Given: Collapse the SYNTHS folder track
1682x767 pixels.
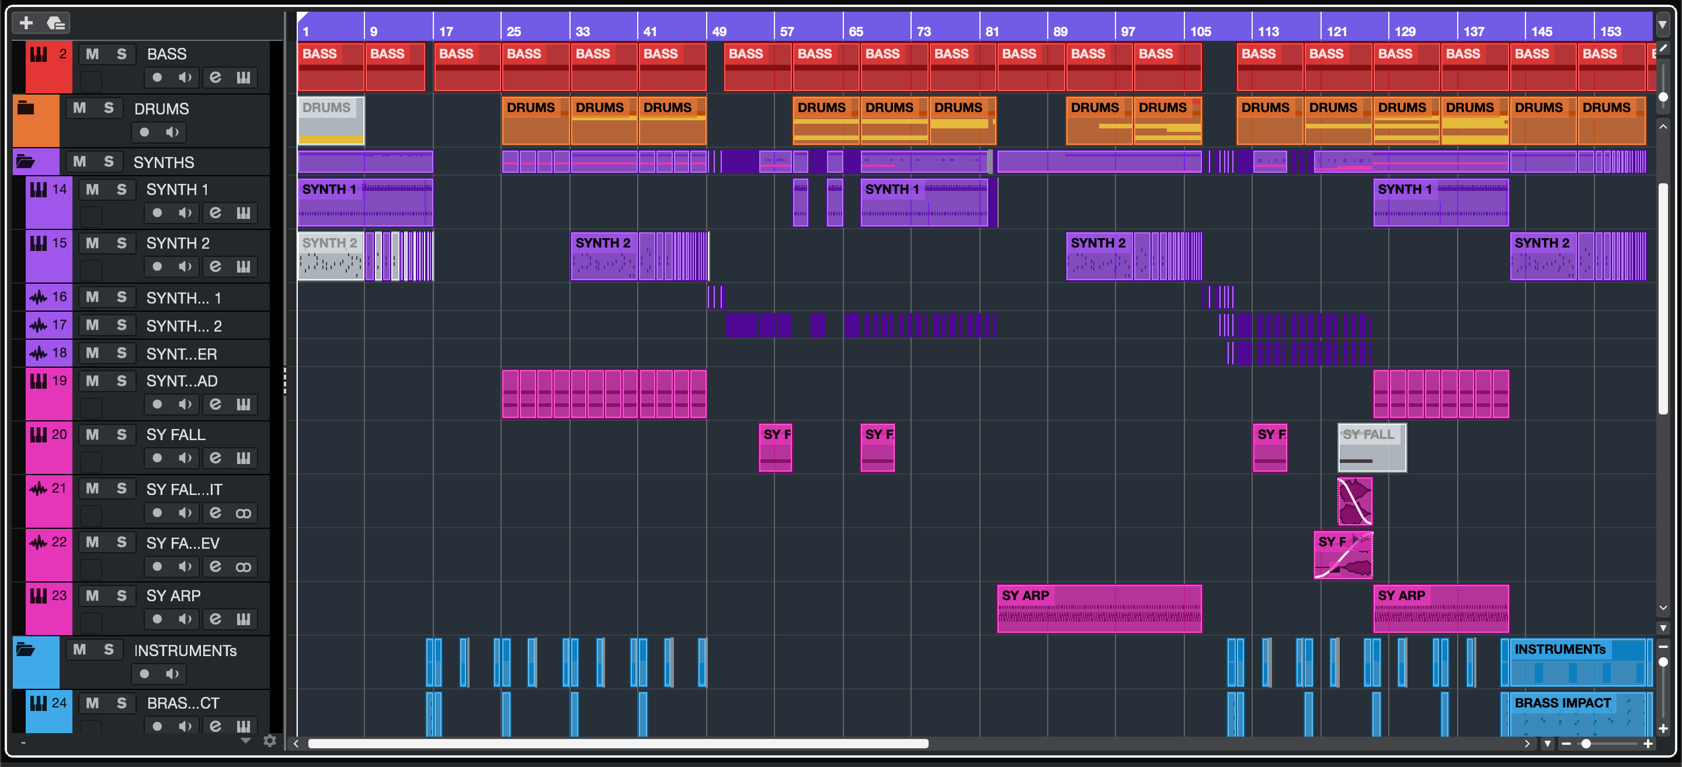Looking at the screenshot, I should pos(26,161).
